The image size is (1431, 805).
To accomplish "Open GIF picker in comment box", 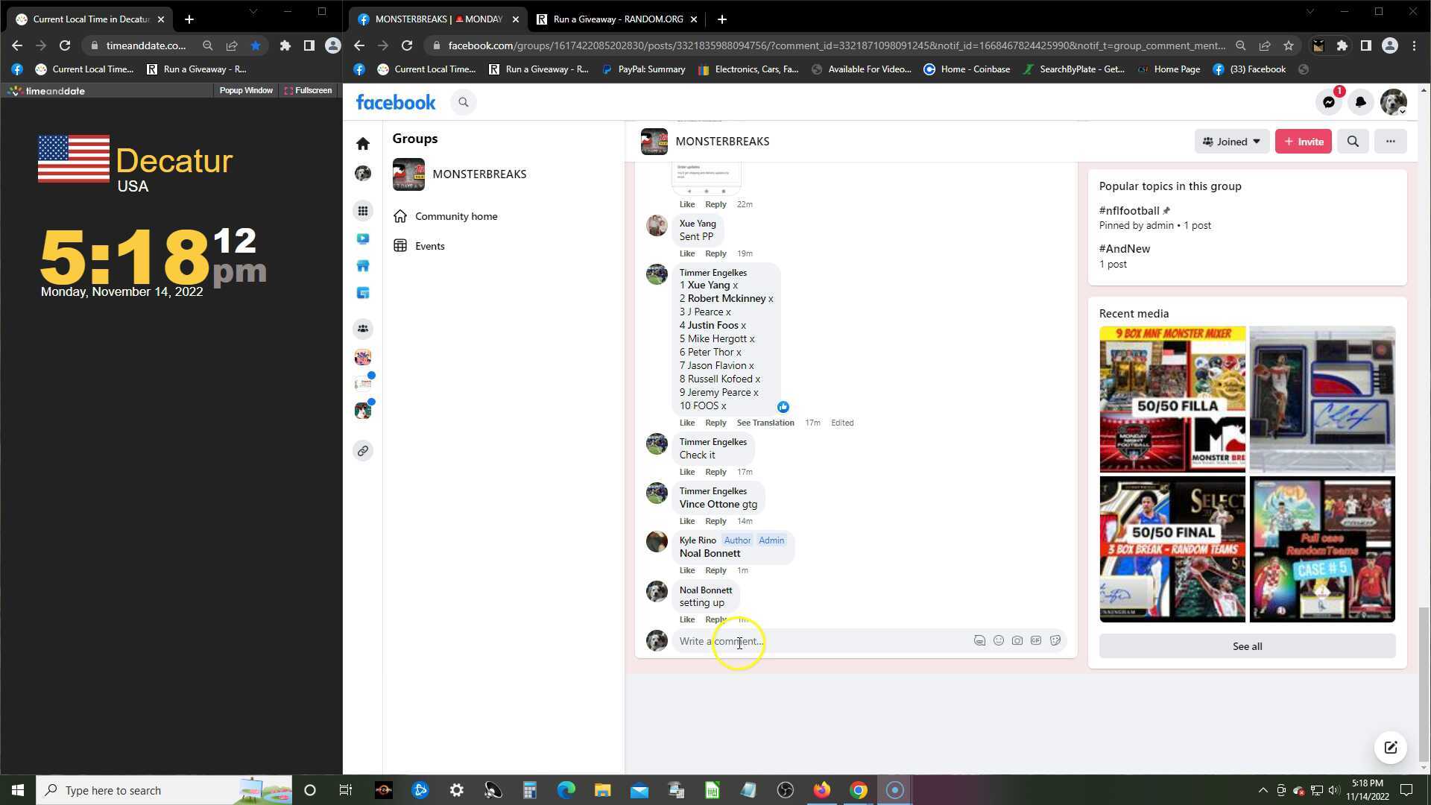I will (1036, 640).
